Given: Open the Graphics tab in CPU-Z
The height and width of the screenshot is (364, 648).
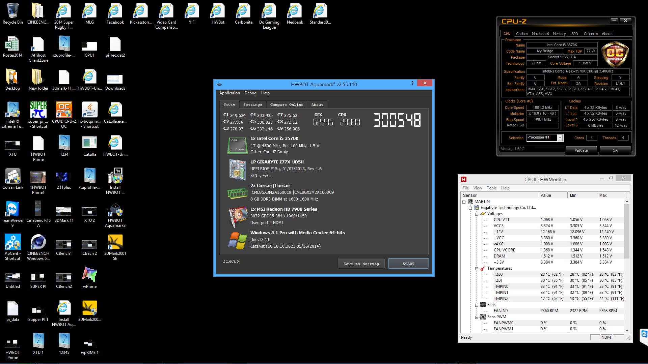Looking at the screenshot, I should click(x=591, y=34).
